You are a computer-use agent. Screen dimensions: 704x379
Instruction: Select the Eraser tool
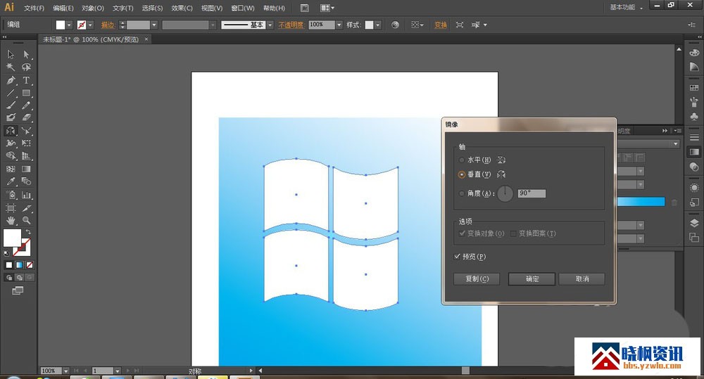click(27, 117)
